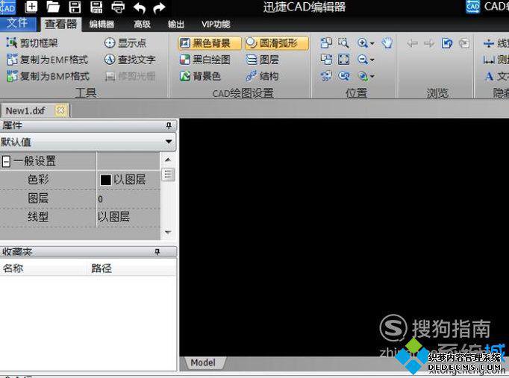
Task: Open the 结构 structure tool
Action: 262,76
